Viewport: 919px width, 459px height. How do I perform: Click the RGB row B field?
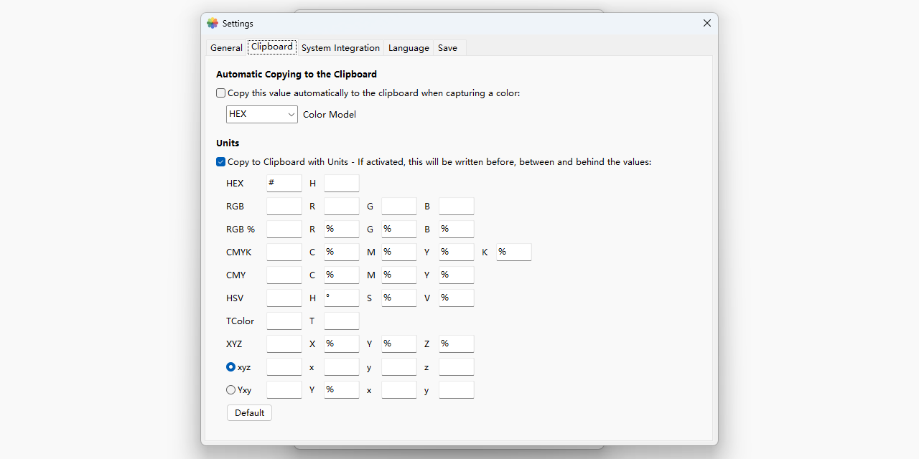tap(457, 207)
